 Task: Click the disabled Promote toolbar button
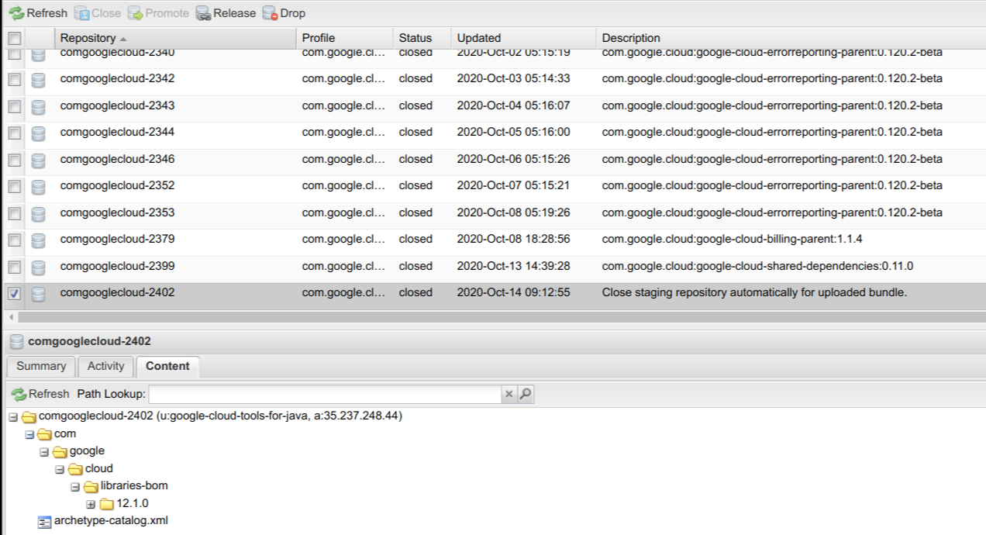point(159,13)
